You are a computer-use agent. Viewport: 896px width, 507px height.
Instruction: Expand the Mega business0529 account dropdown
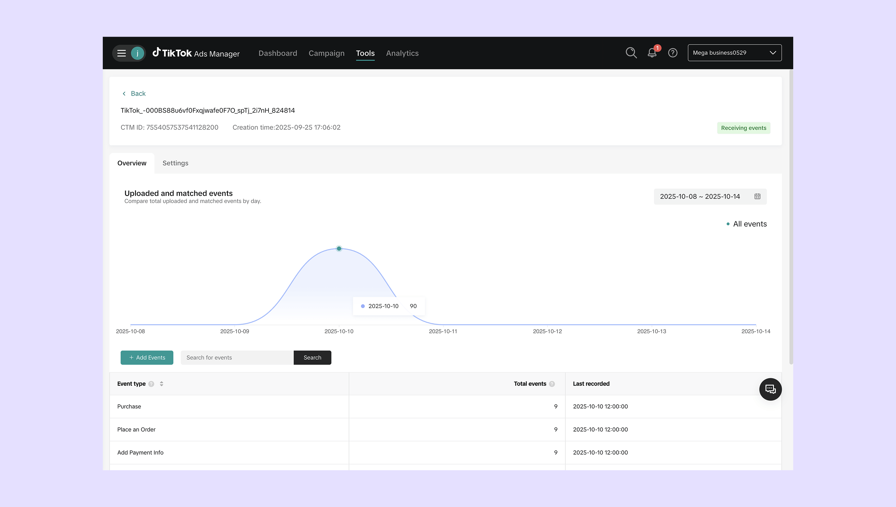[x=734, y=53]
